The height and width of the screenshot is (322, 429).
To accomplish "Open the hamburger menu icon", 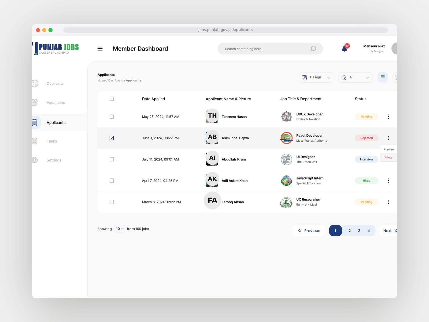I will click(100, 49).
